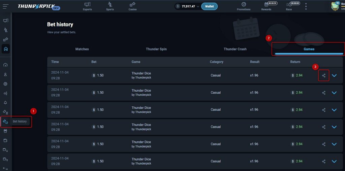Share the sixth bet in the list
Screen dimensions: 345x171
click(x=324, y=161)
